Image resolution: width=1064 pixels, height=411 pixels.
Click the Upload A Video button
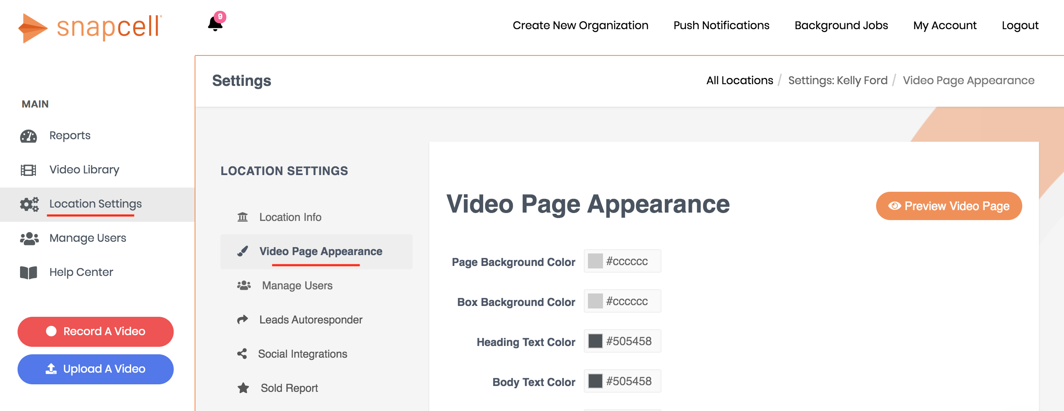tap(95, 369)
